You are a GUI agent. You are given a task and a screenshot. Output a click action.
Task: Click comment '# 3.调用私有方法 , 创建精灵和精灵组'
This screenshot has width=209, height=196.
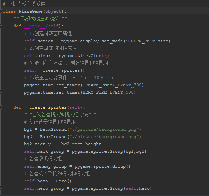(x=66, y=63)
